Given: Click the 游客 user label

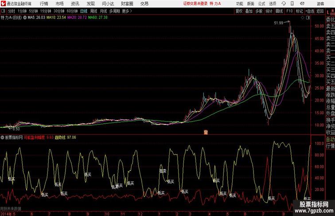Looking at the screenshot, I should coord(320,4).
